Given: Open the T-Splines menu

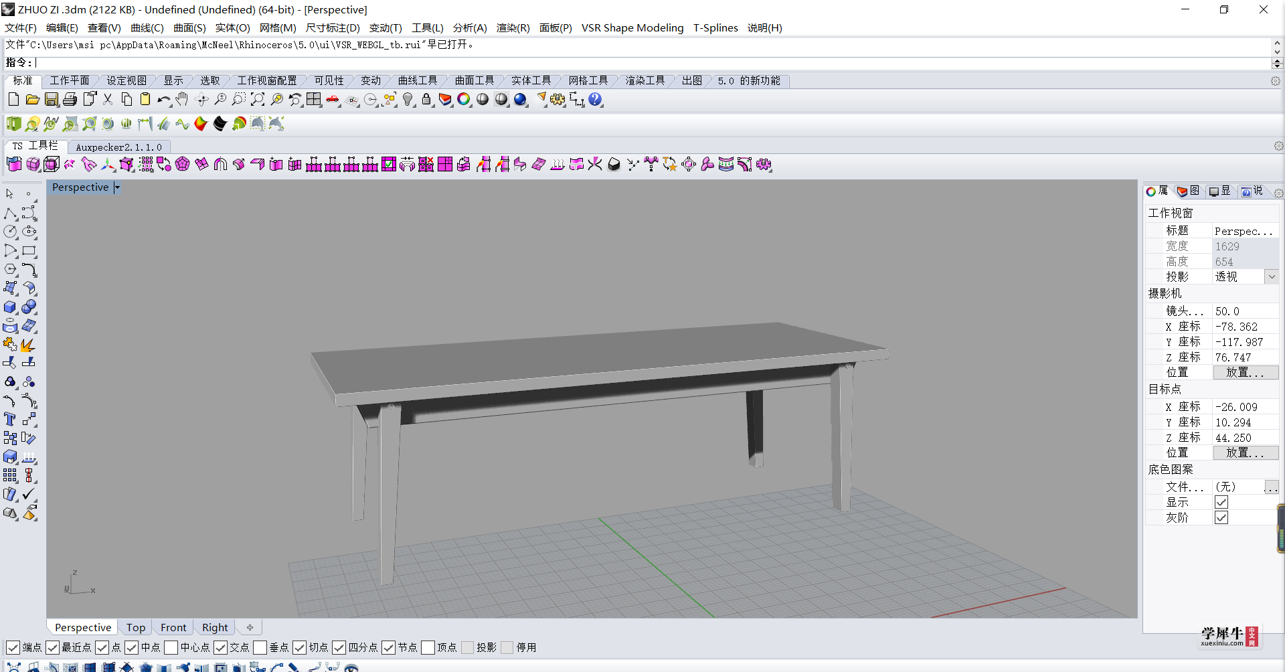Looking at the screenshot, I should click(x=715, y=28).
